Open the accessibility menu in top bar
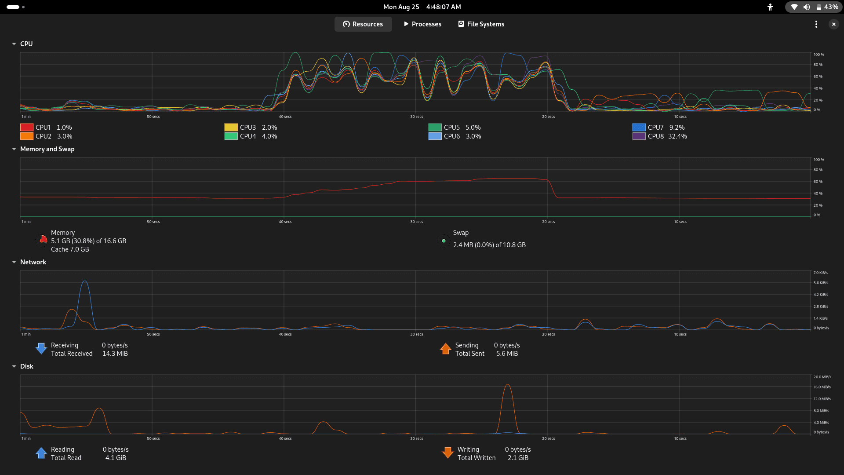 [770, 7]
